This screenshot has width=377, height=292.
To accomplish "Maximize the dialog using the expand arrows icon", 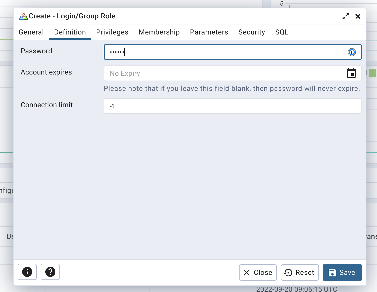I will 346,16.
